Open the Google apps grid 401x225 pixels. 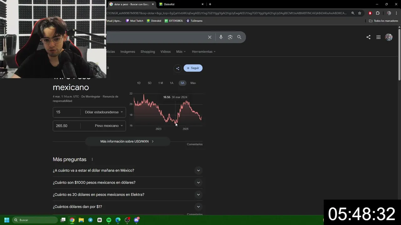(378, 37)
